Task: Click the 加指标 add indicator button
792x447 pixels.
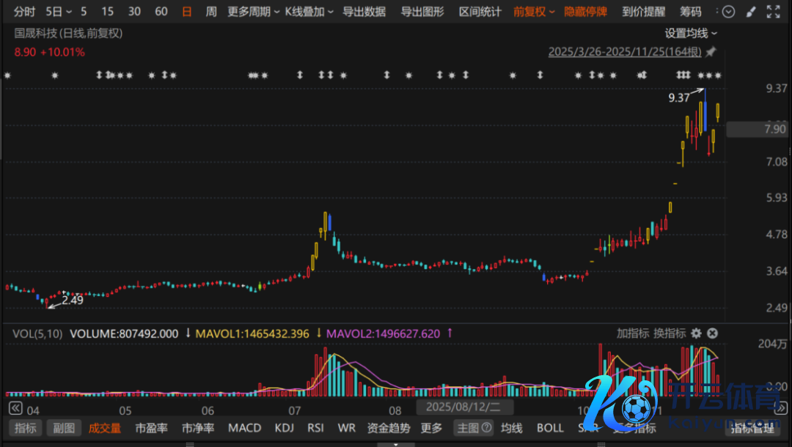Action: pyautogui.click(x=632, y=333)
